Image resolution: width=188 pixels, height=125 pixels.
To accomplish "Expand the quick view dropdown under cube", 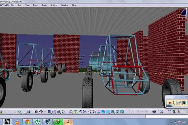I will point(110,113).
